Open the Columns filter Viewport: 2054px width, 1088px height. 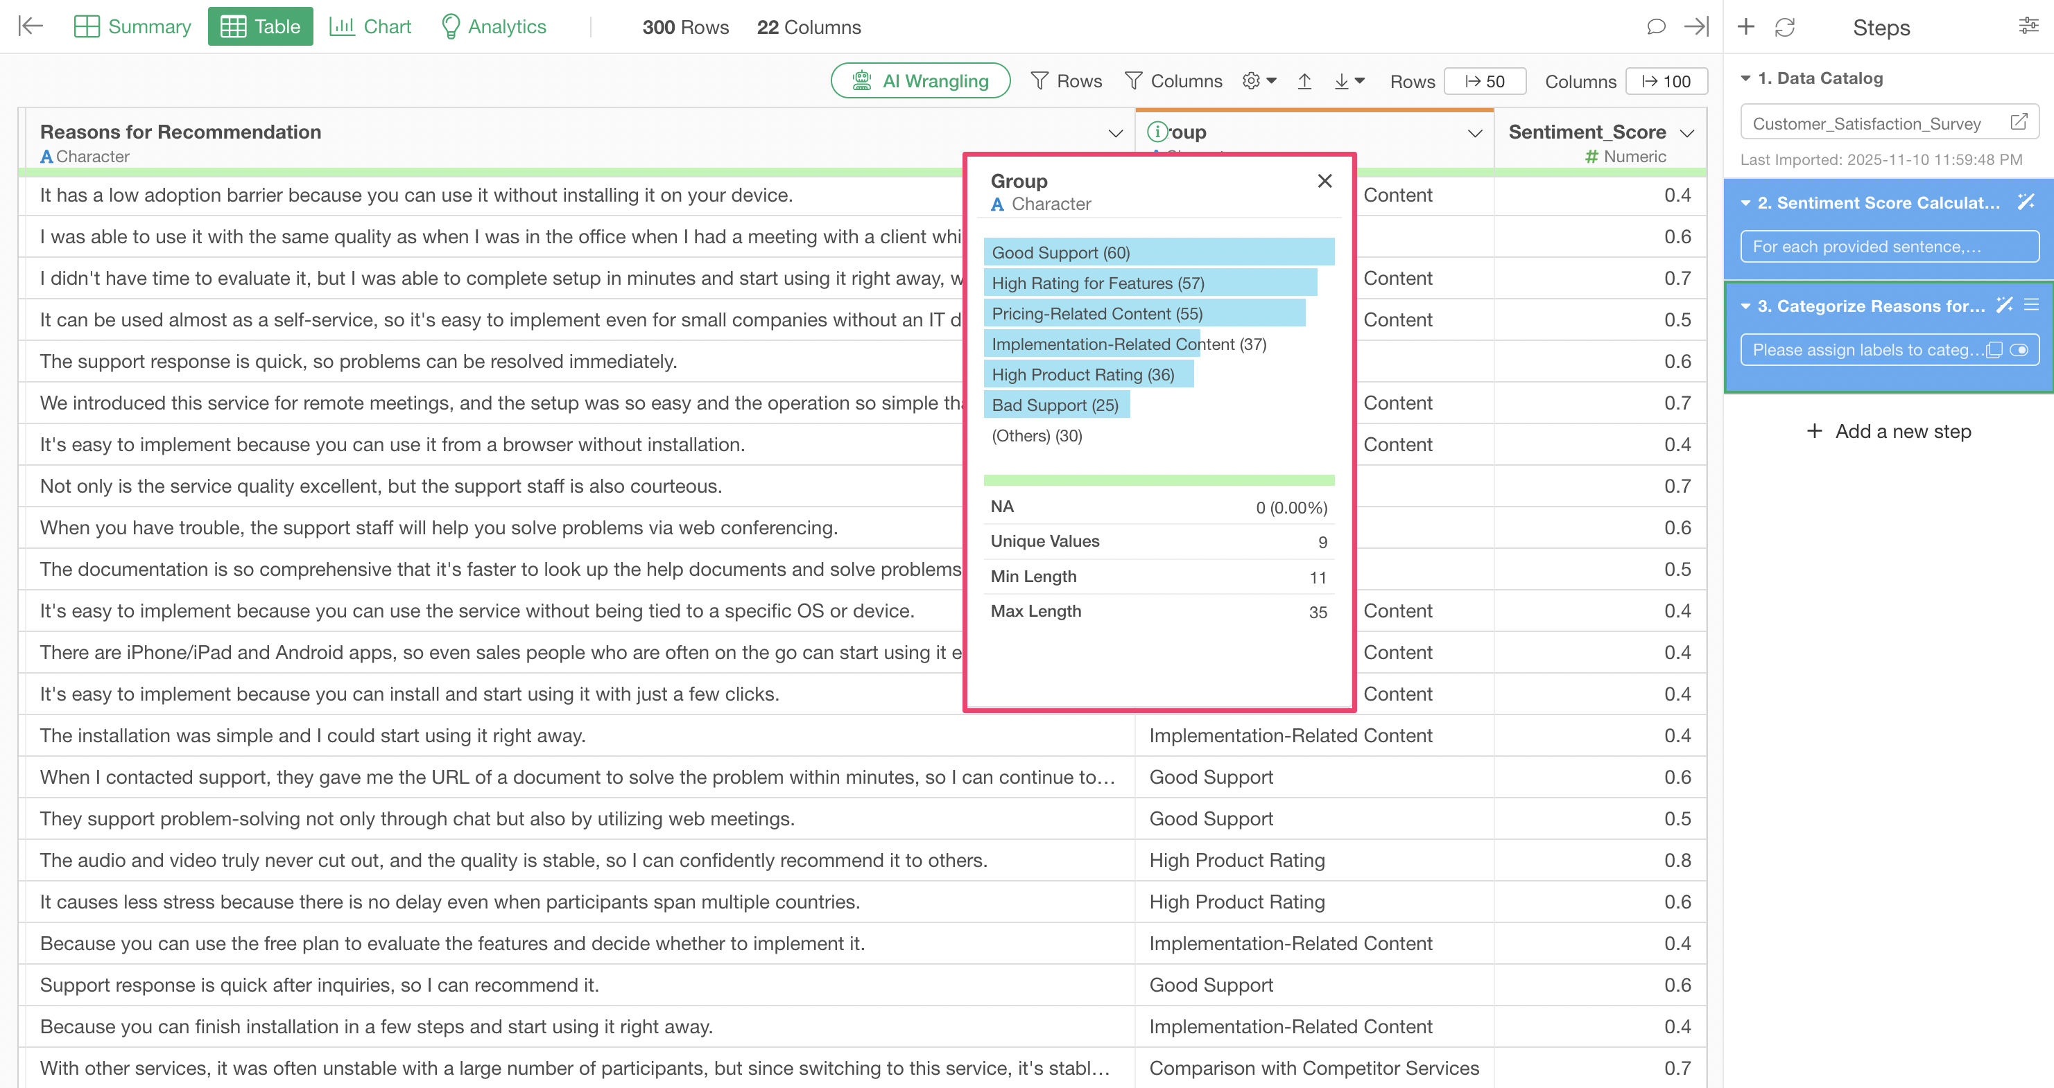[1173, 81]
